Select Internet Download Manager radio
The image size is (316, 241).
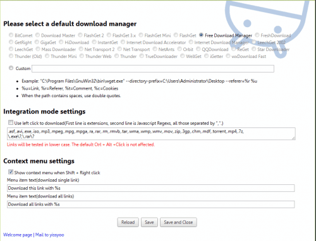tap(191, 42)
